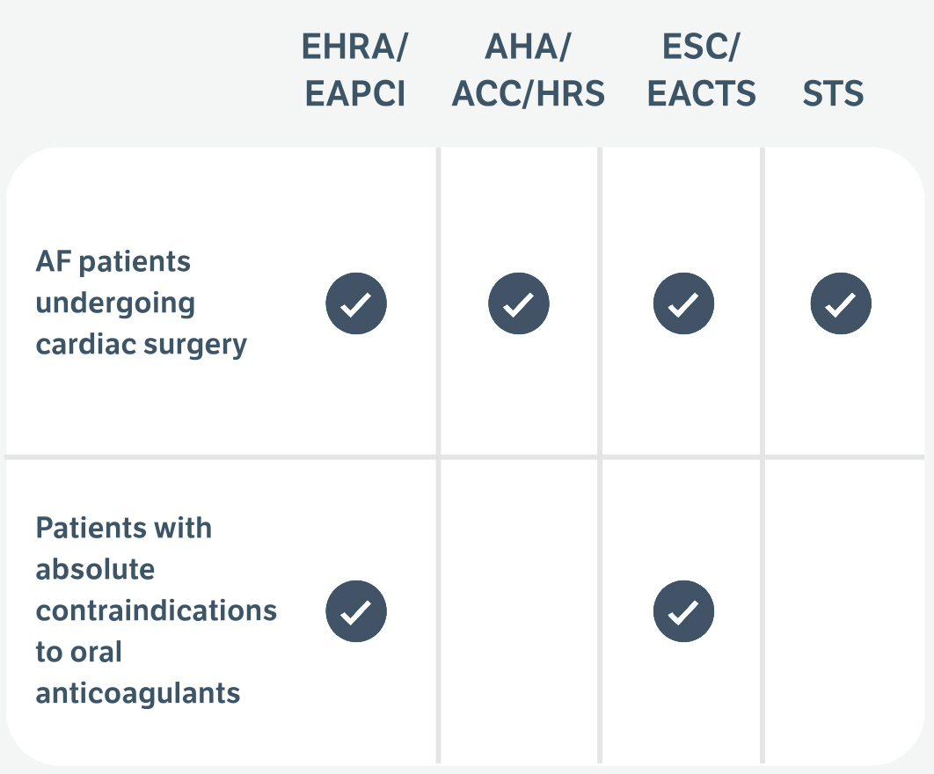Select the ESC/EACTS checkmark in cardiac surgery row

684,303
